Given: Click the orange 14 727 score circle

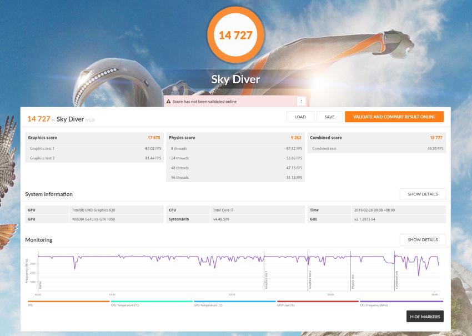Looking at the screenshot, I should click(235, 36).
